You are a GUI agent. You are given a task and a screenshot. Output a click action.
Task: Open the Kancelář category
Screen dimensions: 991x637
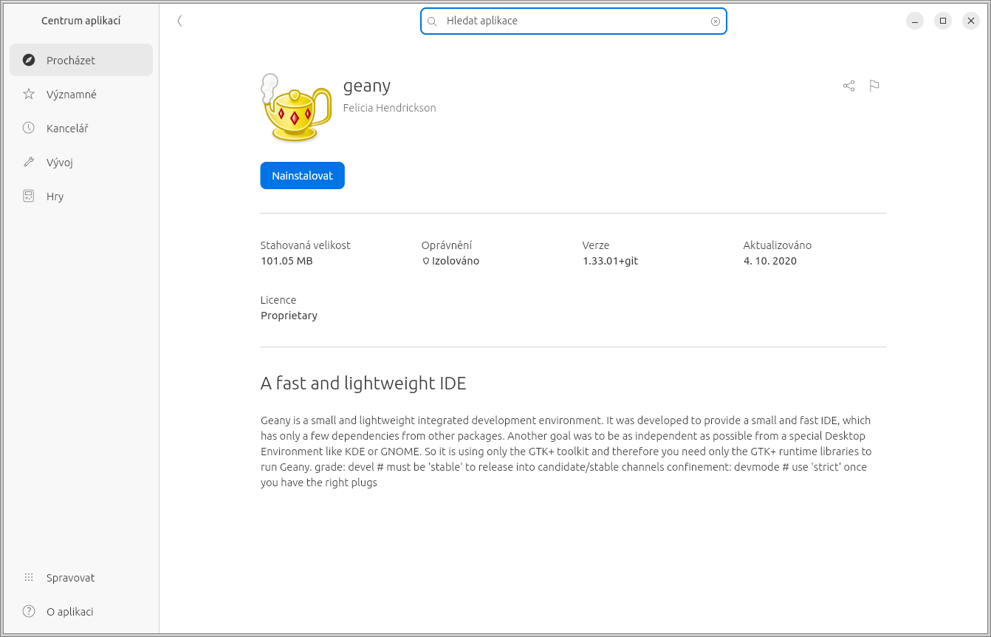(x=81, y=129)
